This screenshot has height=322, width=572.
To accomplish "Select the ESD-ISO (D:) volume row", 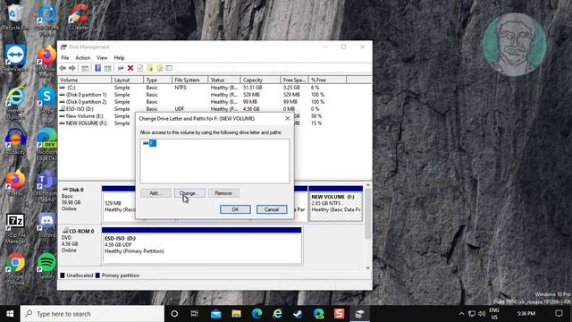I will tap(214, 109).
